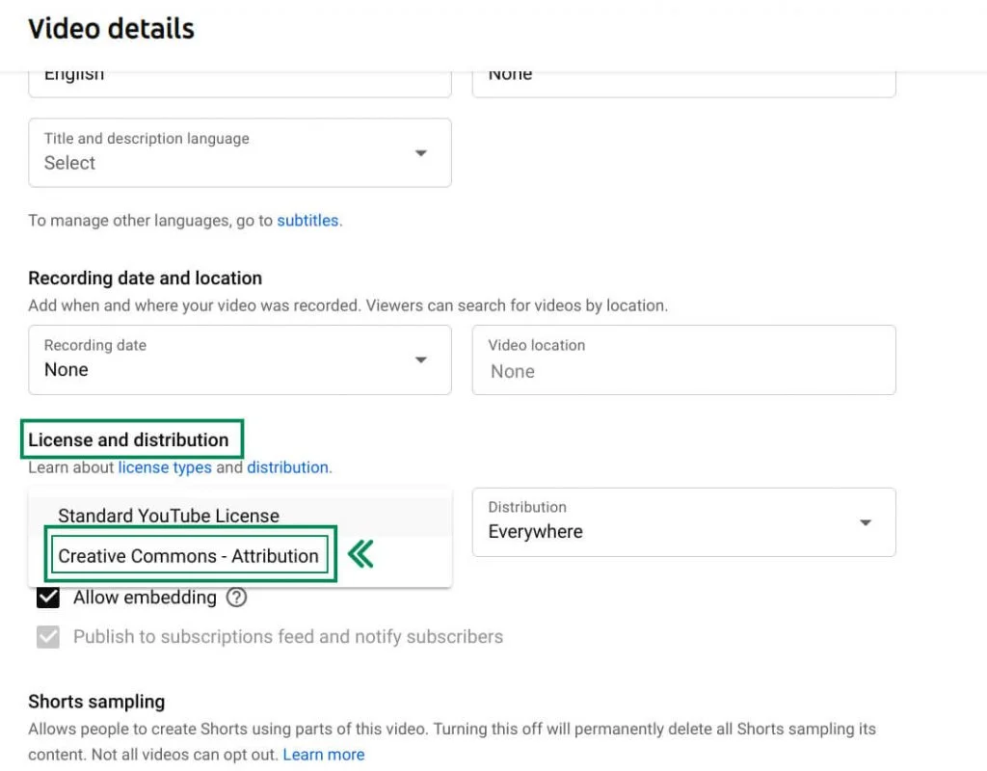
Task: Click the green double-chevron arrow icon
Action: click(360, 554)
